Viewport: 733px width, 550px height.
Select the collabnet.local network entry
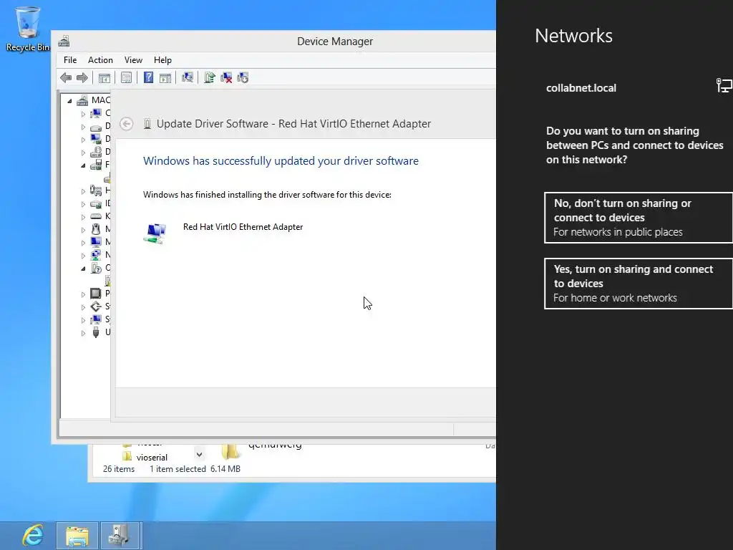[639, 88]
